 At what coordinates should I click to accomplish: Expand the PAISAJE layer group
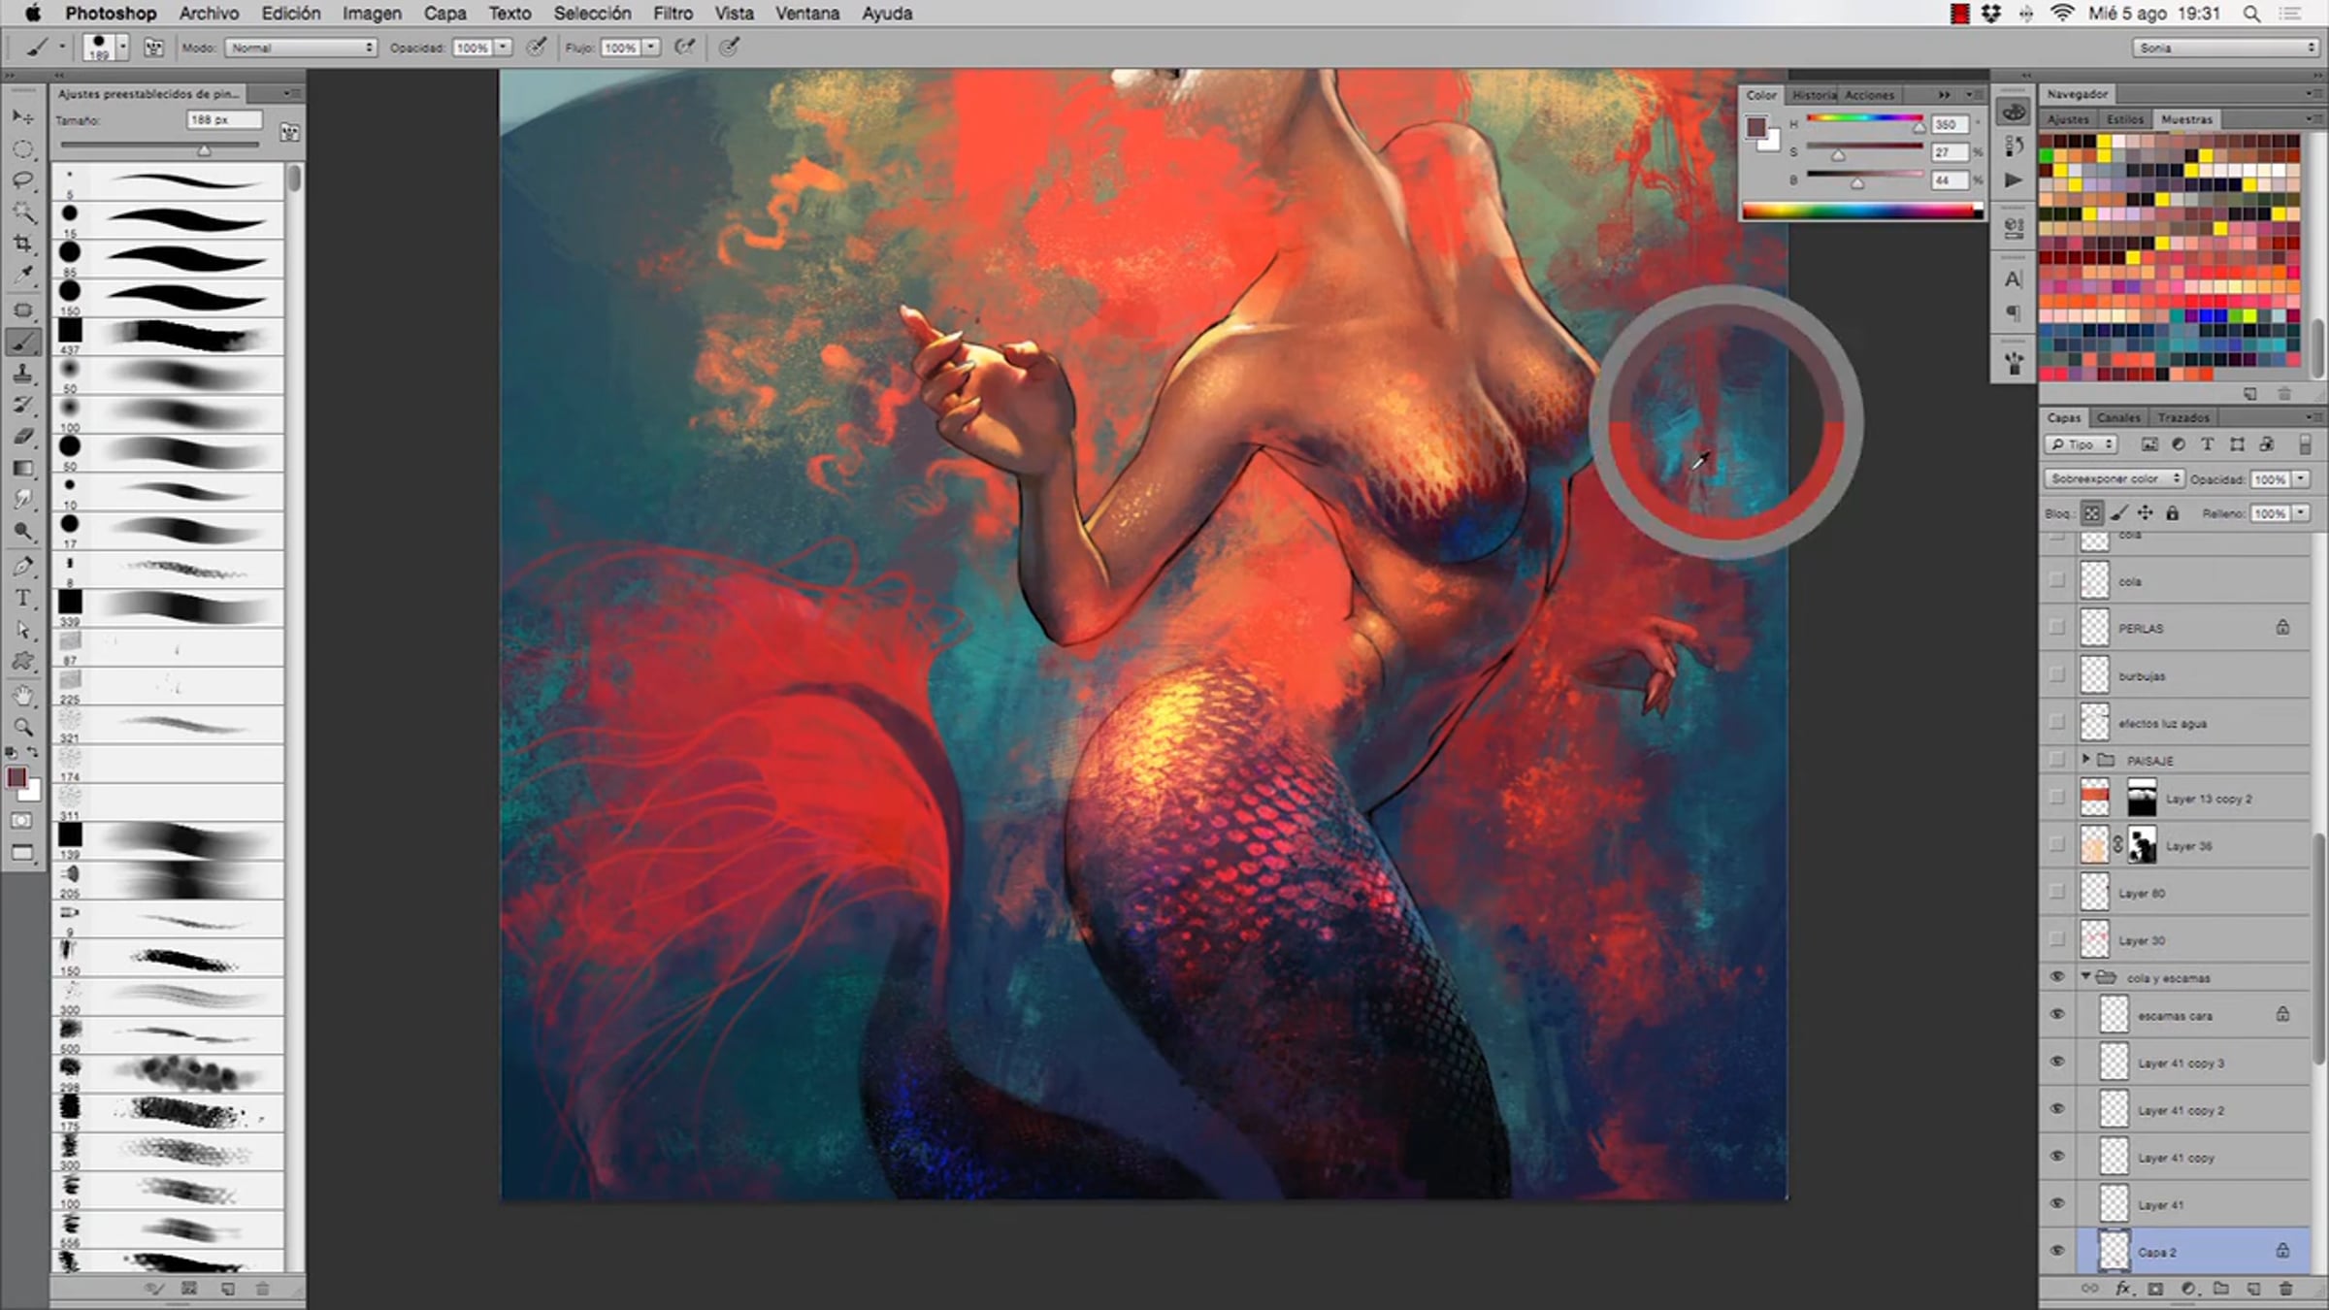(x=2085, y=760)
